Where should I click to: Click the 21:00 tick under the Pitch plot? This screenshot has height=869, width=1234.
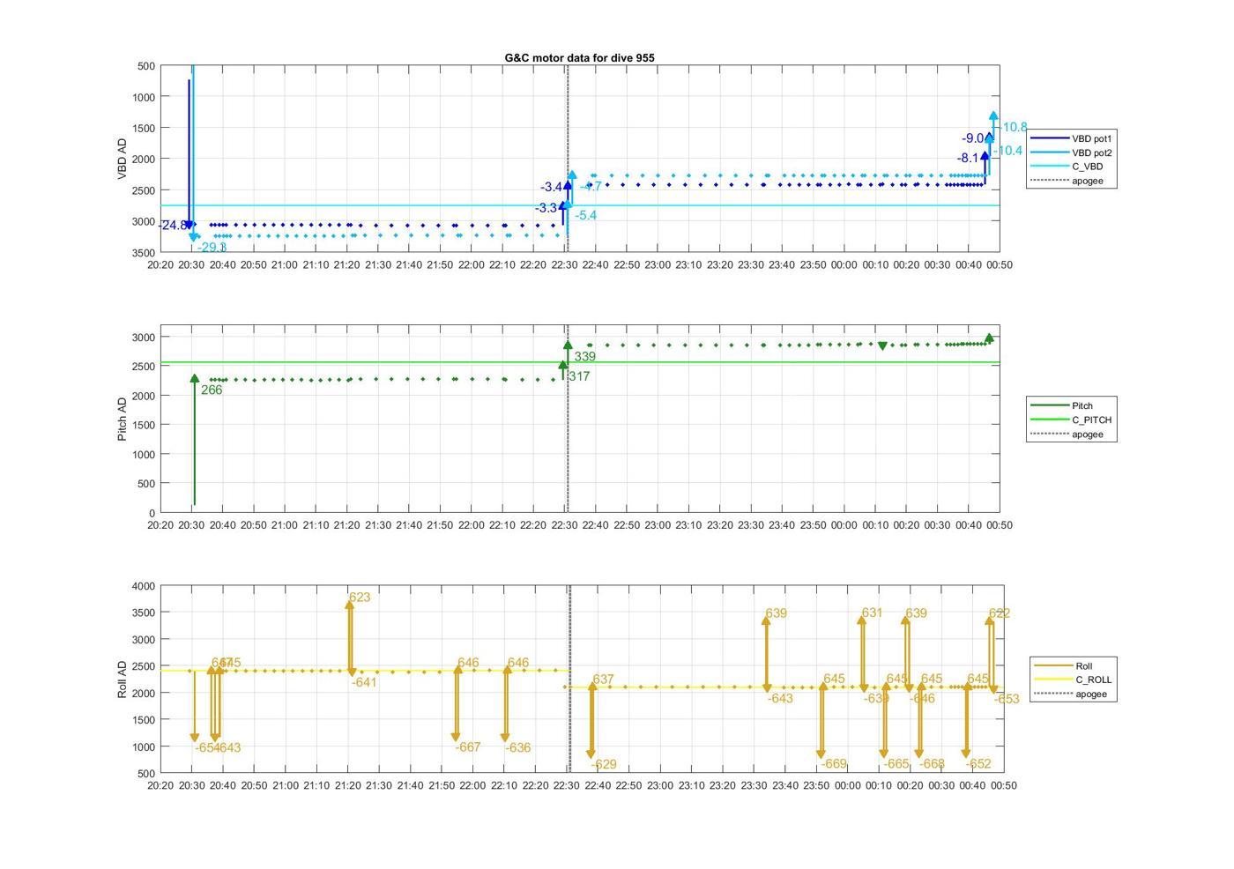[285, 525]
